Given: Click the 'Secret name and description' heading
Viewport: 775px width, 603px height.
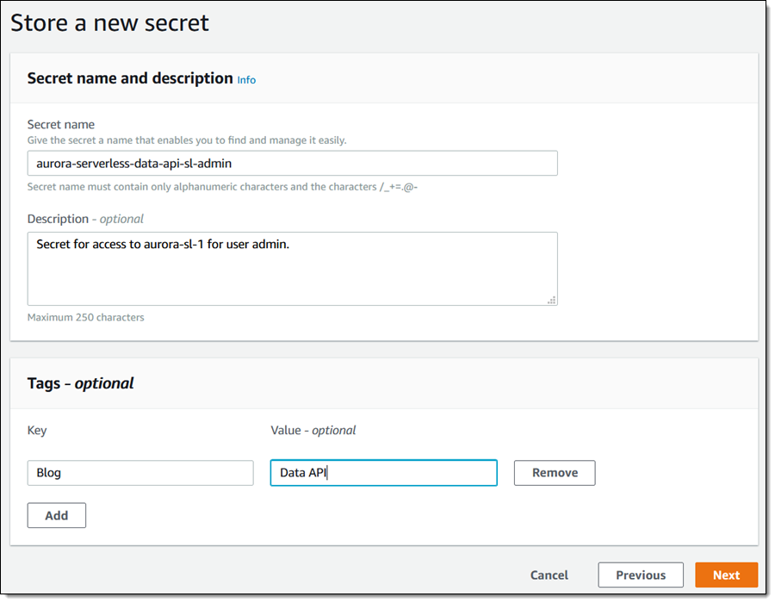Looking at the screenshot, I should (130, 78).
